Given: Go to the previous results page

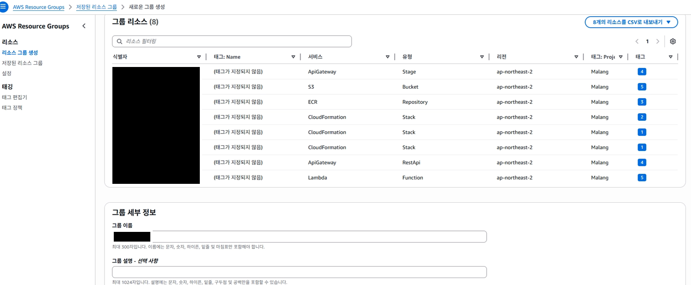Looking at the screenshot, I should (x=637, y=42).
